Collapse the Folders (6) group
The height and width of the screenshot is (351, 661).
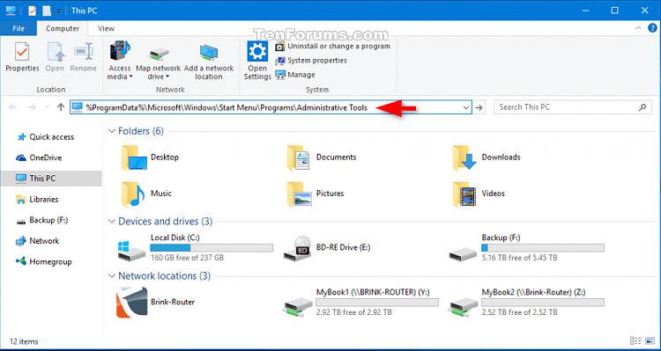click(x=112, y=131)
